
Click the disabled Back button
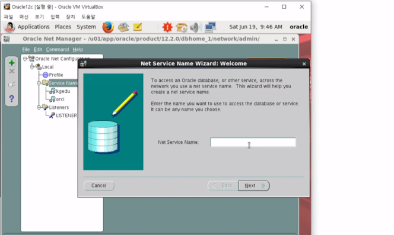pos(223,186)
